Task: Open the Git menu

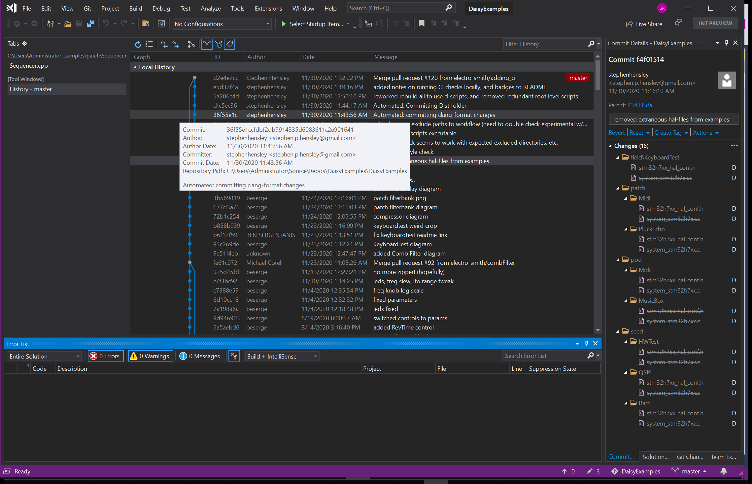Action: [87, 8]
